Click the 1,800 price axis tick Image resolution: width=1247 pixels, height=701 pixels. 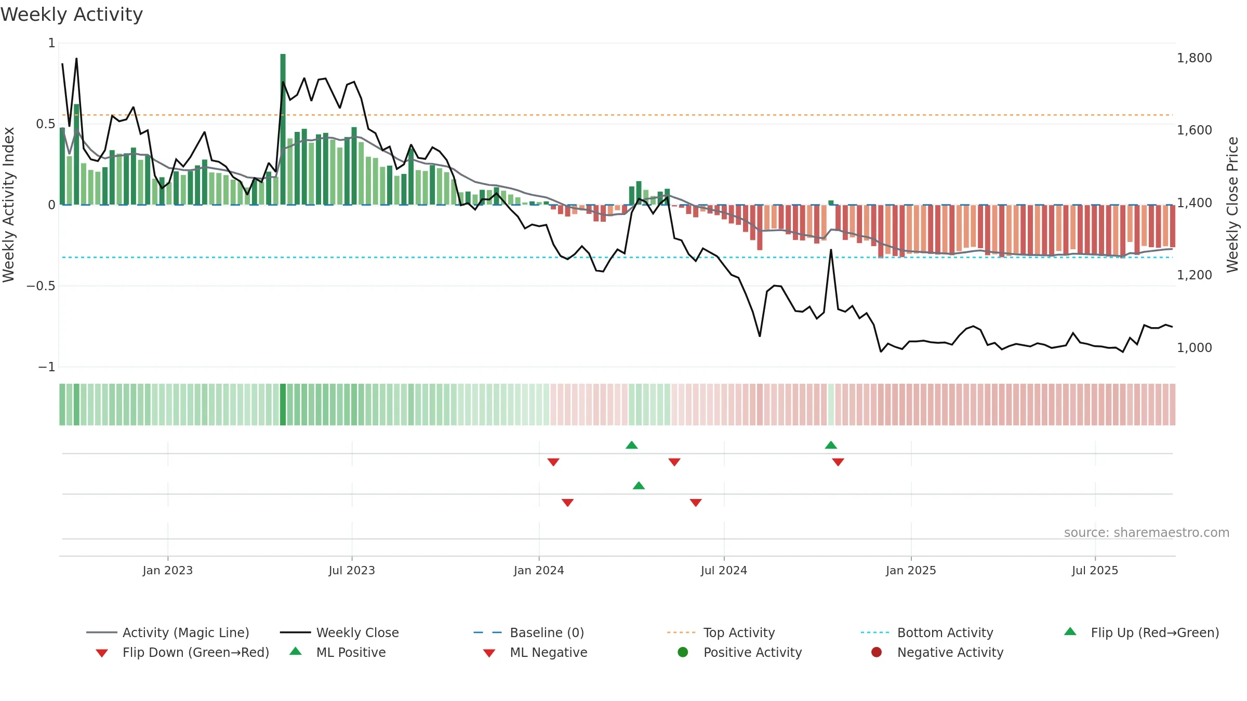(x=1195, y=58)
